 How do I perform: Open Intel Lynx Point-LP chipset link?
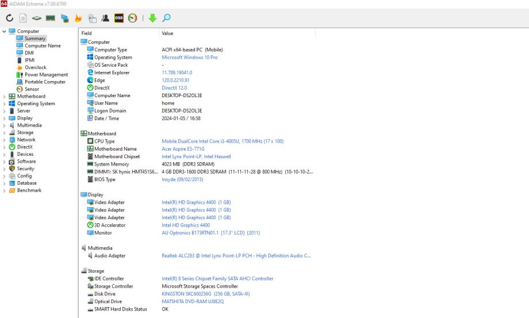pyautogui.click(x=196, y=156)
